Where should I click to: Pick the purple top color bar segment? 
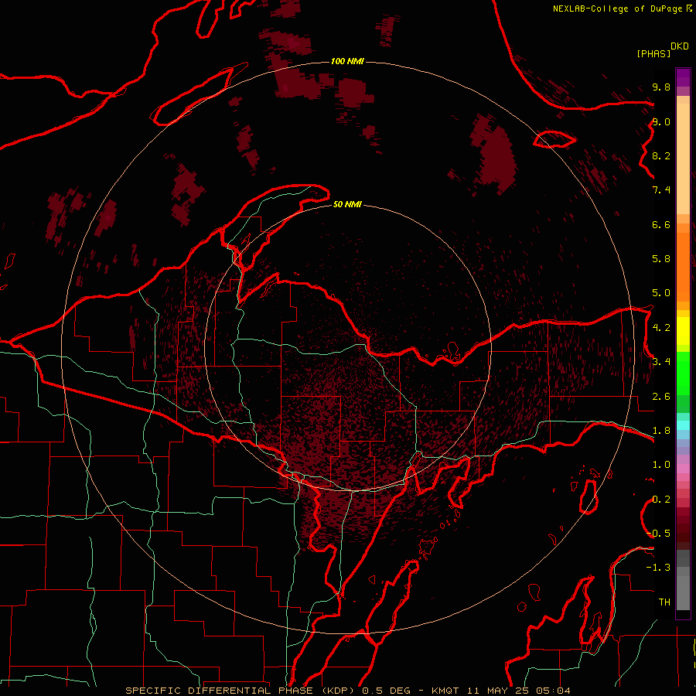point(683,77)
